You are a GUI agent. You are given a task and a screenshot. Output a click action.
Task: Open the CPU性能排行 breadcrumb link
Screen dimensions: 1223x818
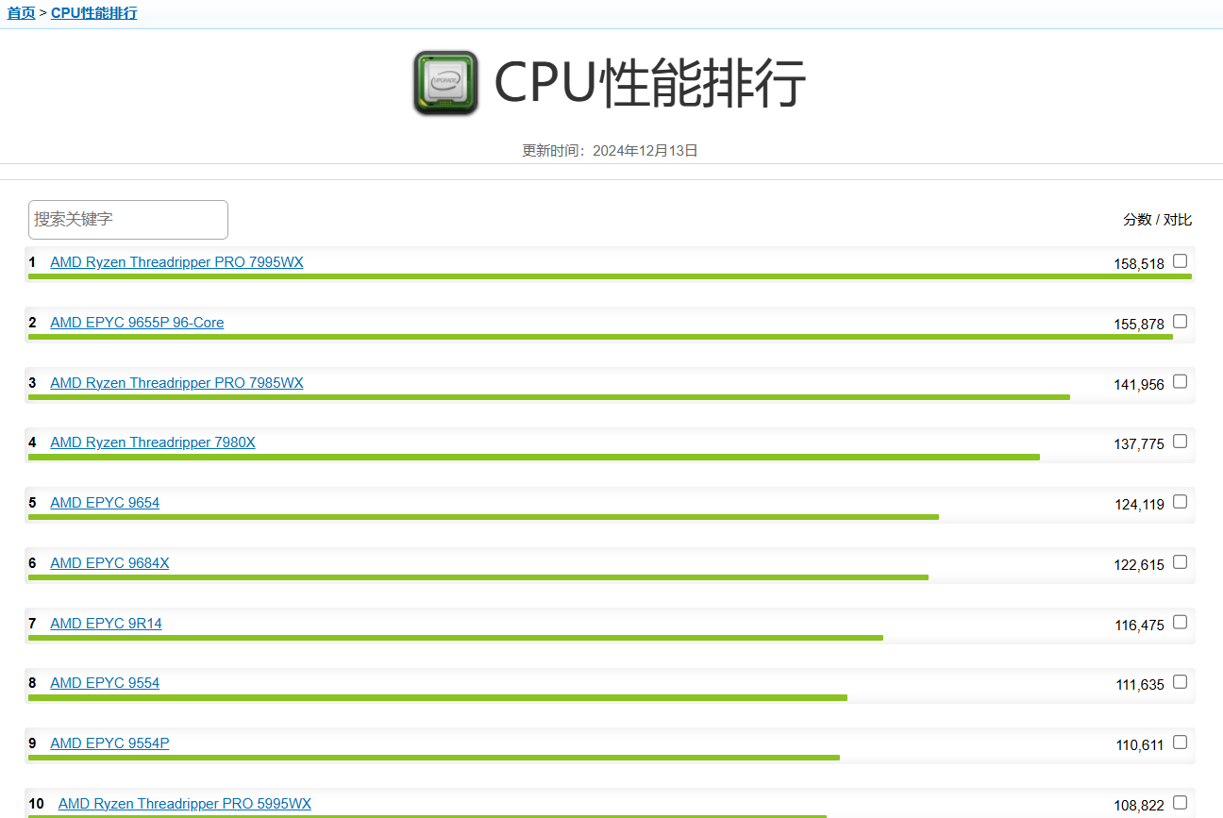click(93, 13)
